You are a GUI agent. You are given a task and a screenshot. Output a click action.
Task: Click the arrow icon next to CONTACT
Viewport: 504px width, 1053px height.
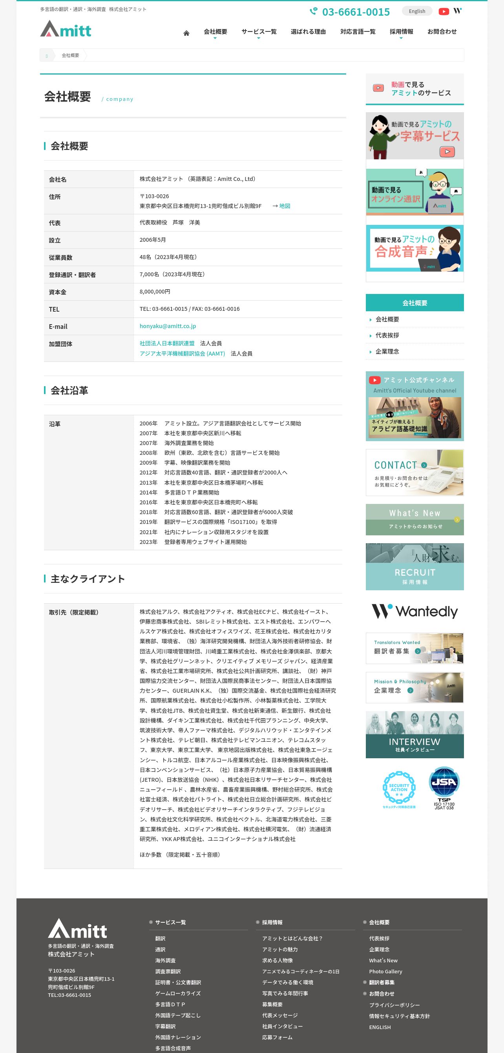point(424,465)
